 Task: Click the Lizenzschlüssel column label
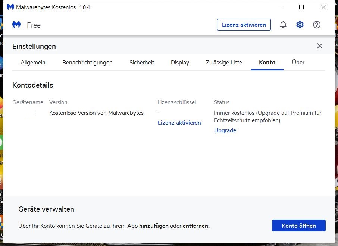coord(176,102)
